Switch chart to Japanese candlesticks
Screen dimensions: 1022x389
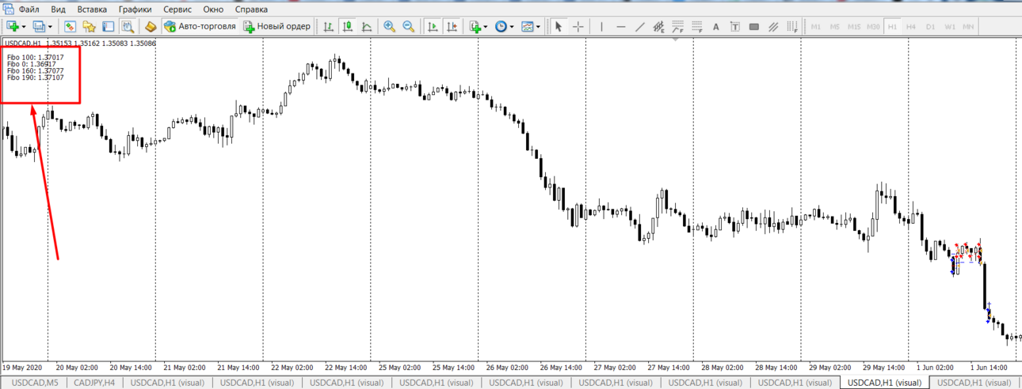click(x=348, y=26)
